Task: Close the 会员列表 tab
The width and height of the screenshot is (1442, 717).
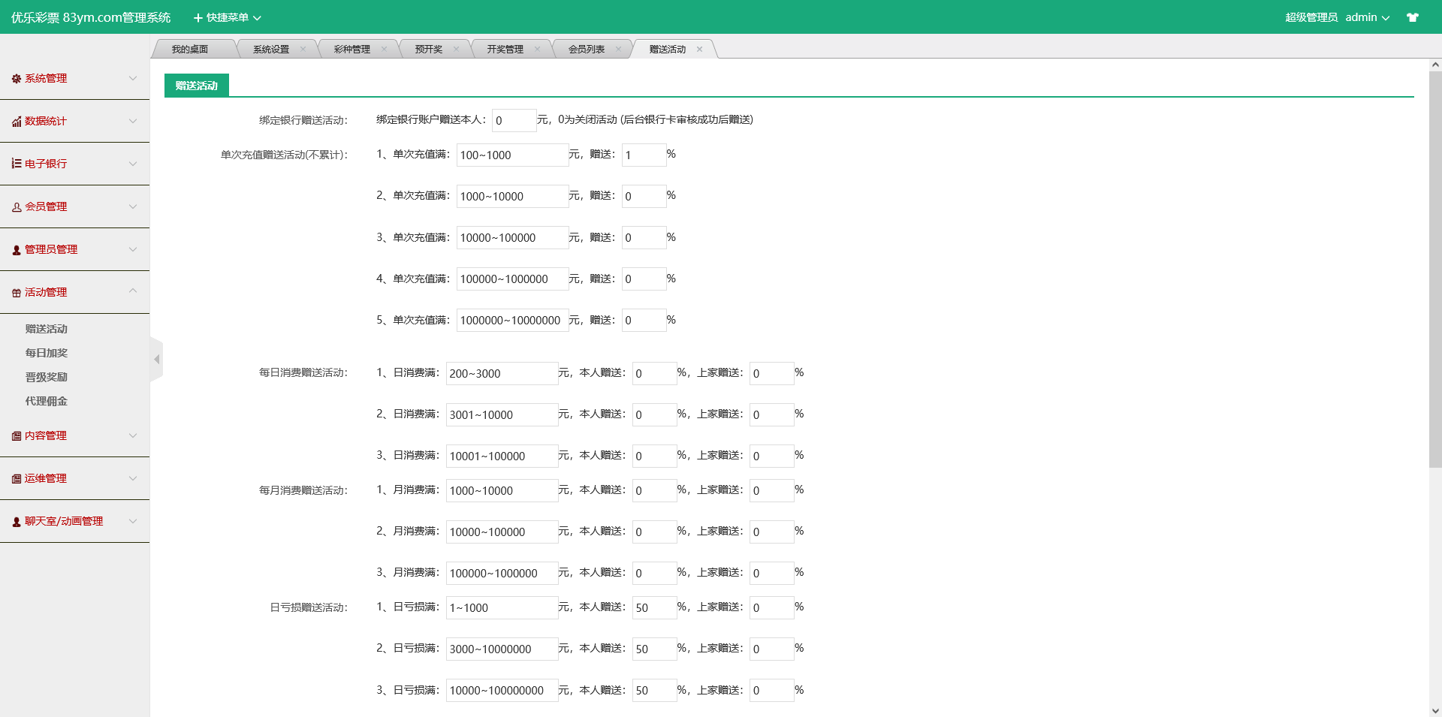Action: pyautogui.click(x=618, y=49)
